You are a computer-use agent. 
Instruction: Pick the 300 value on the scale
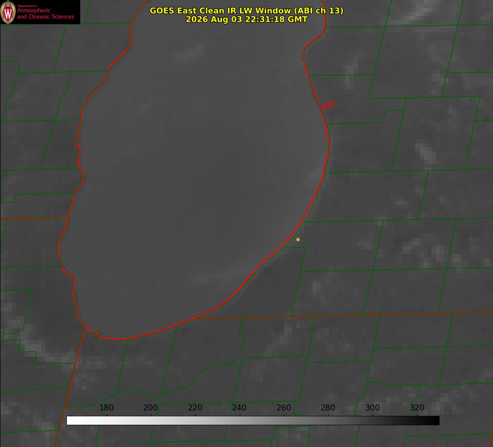click(x=373, y=407)
